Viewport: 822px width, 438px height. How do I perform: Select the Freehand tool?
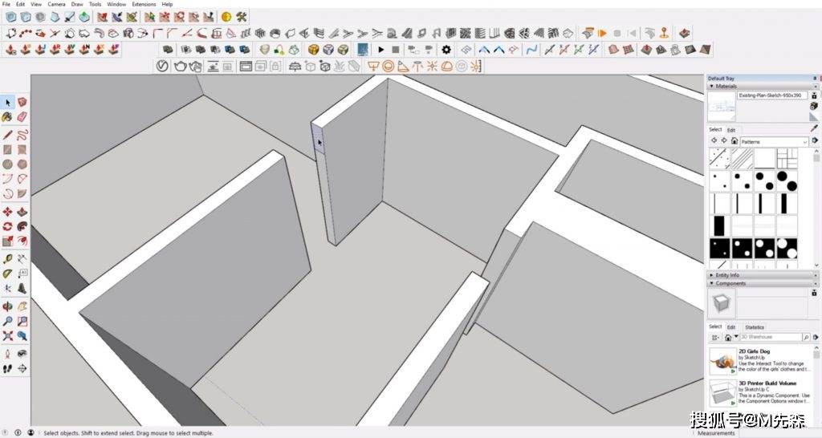tap(22, 136)
